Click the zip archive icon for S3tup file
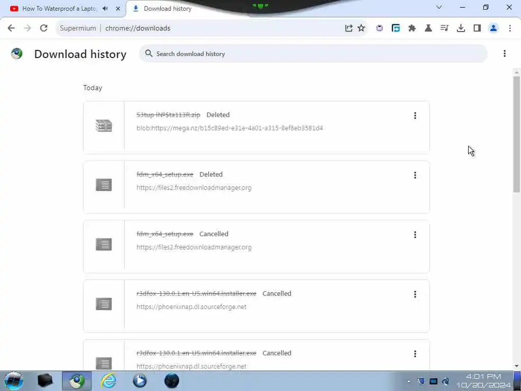This screenshot has height=391, width=521. (104, 126)
